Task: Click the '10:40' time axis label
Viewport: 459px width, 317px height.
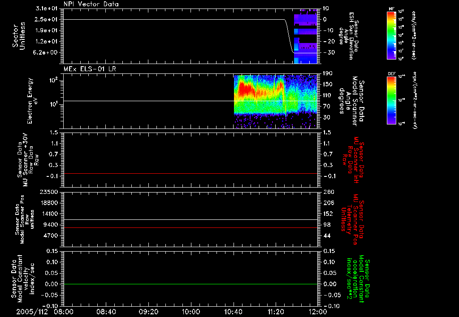Action: coord(233,312)
